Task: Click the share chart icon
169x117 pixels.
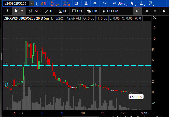Action: click(x=77, y=3)
